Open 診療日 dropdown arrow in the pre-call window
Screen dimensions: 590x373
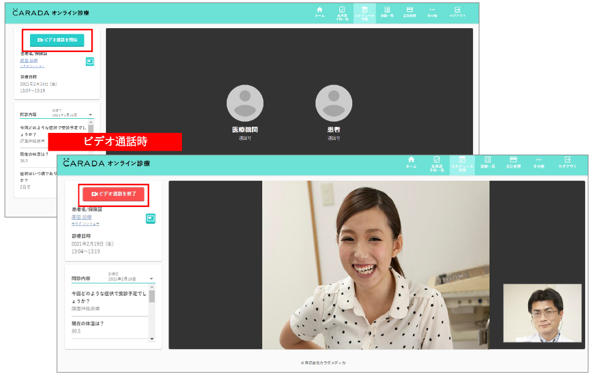click(91, 115)
